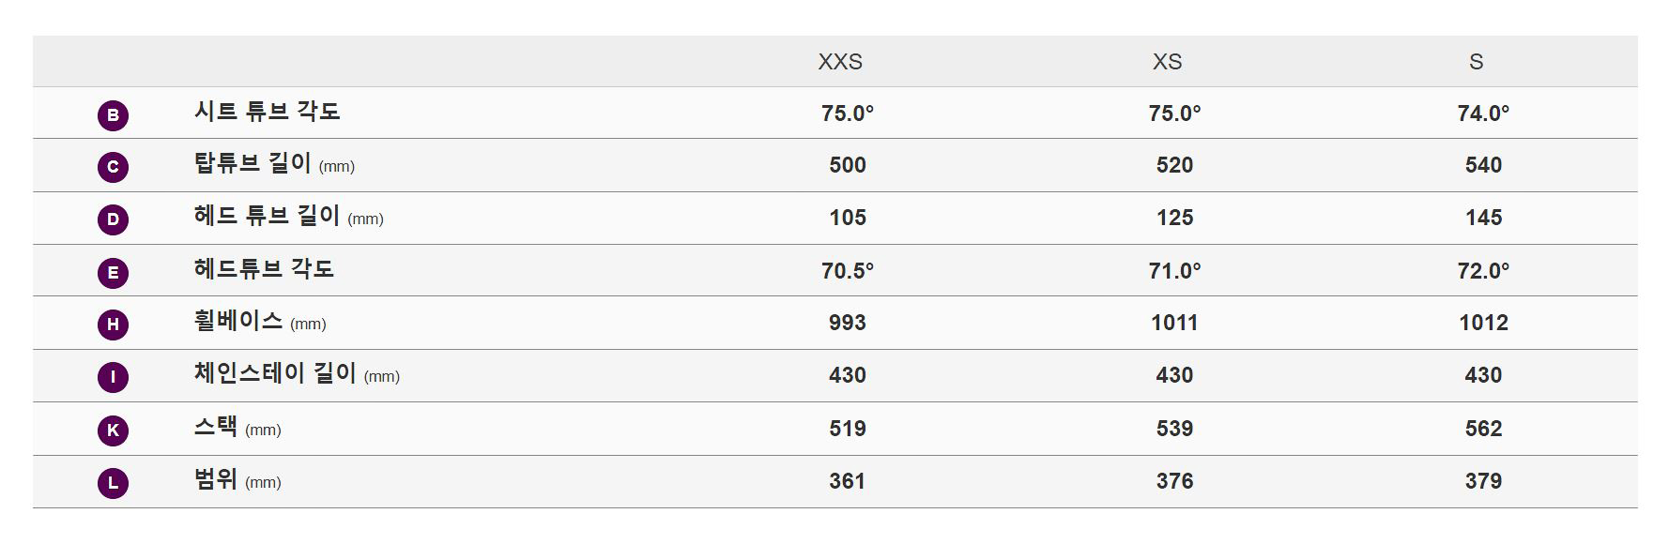Click the S size column header

[1477, 62]
